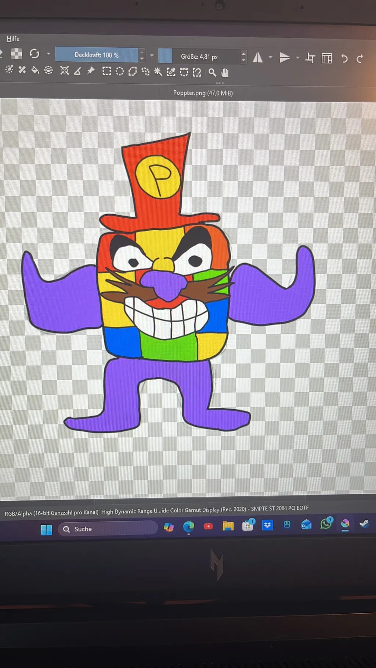This screenshot has height=668, width=376.
Task: Open the dropdown right of Deckkraft slider
Action: pos(152,55)
